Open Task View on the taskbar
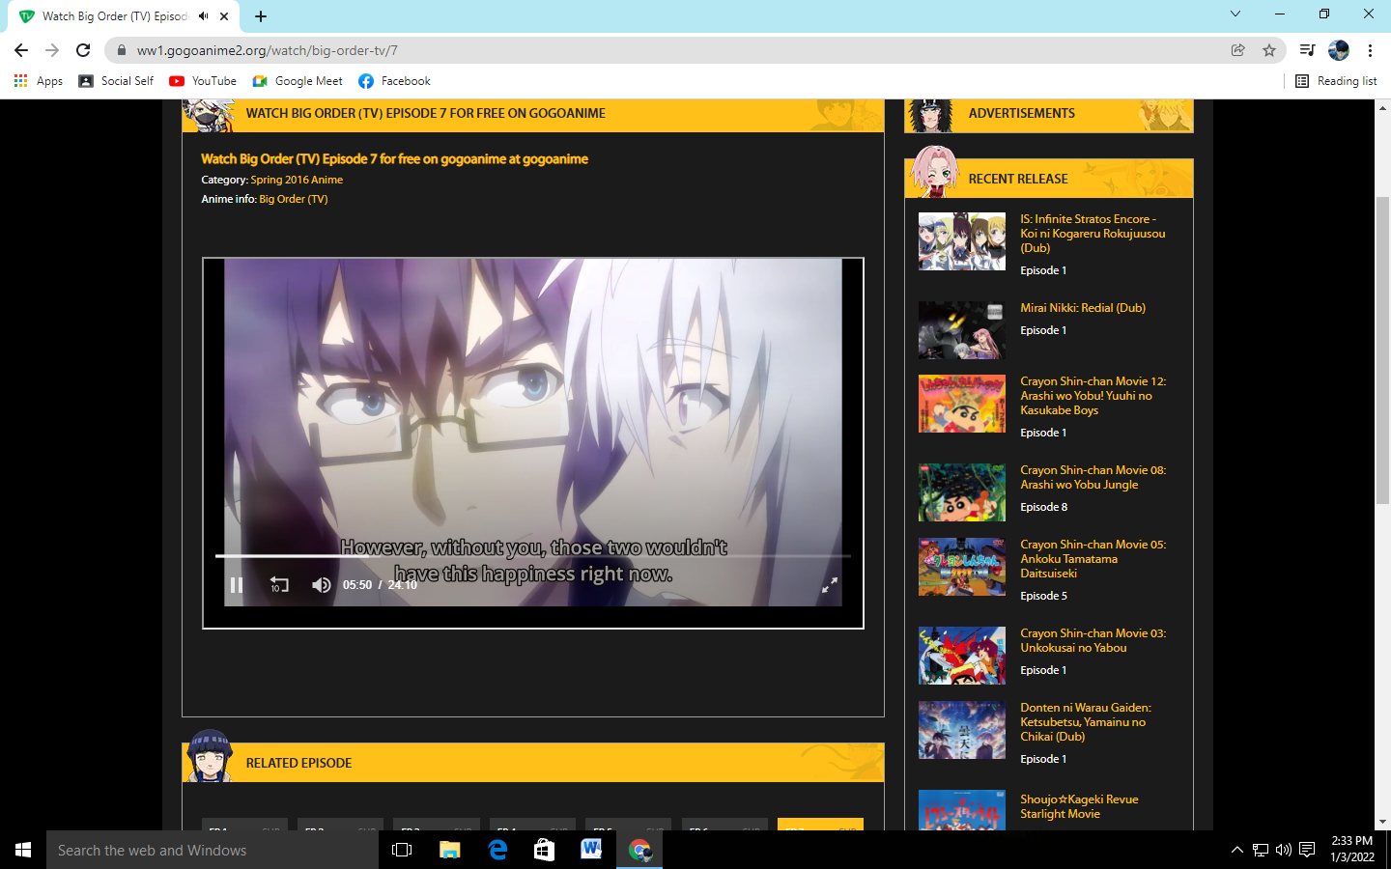This screenshot has width=1391, height=869. (x=402, y=850)
